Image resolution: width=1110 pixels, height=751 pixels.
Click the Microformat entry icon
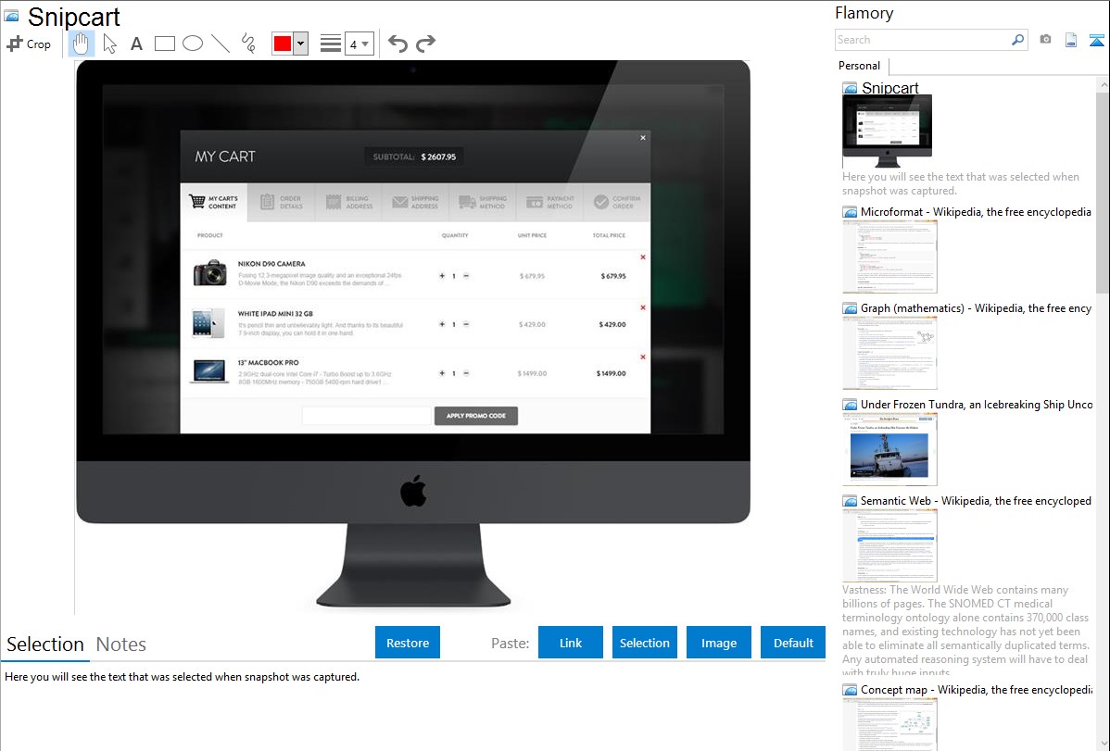click(x=850, y=212)
